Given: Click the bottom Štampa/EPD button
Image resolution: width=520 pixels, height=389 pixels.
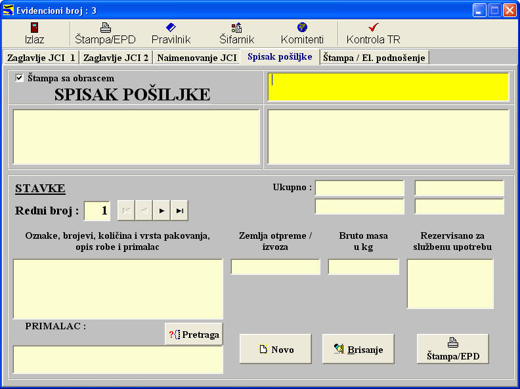Looking at the screenshot, I should [452, 349].
